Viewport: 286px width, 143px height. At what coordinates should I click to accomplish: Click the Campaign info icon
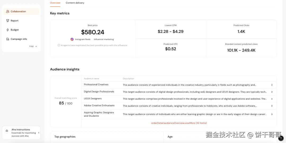coord(8,39)
